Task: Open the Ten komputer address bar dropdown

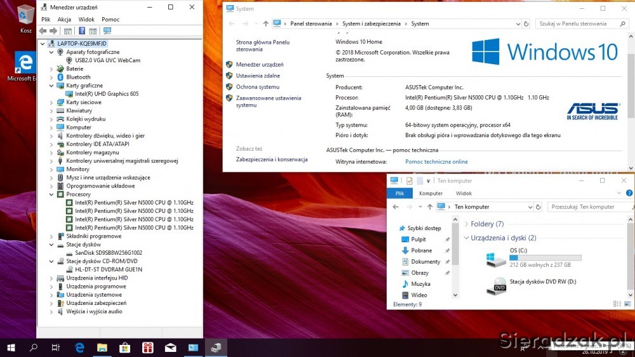Action: (530, 207)
